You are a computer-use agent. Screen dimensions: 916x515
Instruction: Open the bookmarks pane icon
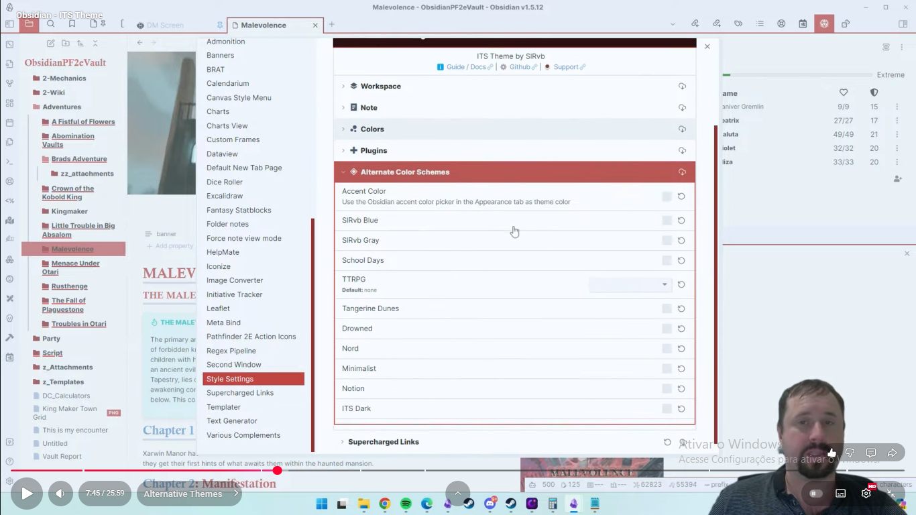pos(72,24)
